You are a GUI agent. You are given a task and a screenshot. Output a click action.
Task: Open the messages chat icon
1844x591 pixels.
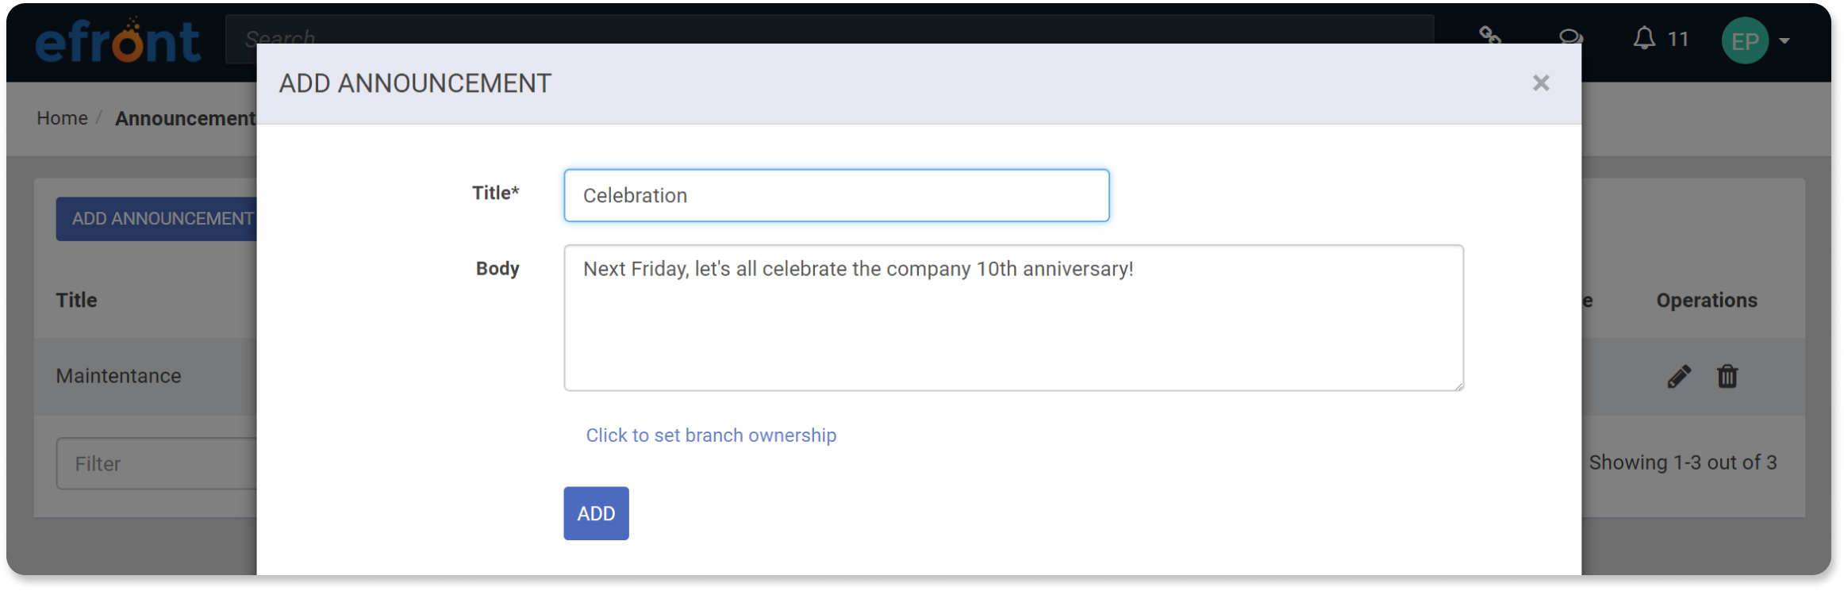pos(1571,37)
